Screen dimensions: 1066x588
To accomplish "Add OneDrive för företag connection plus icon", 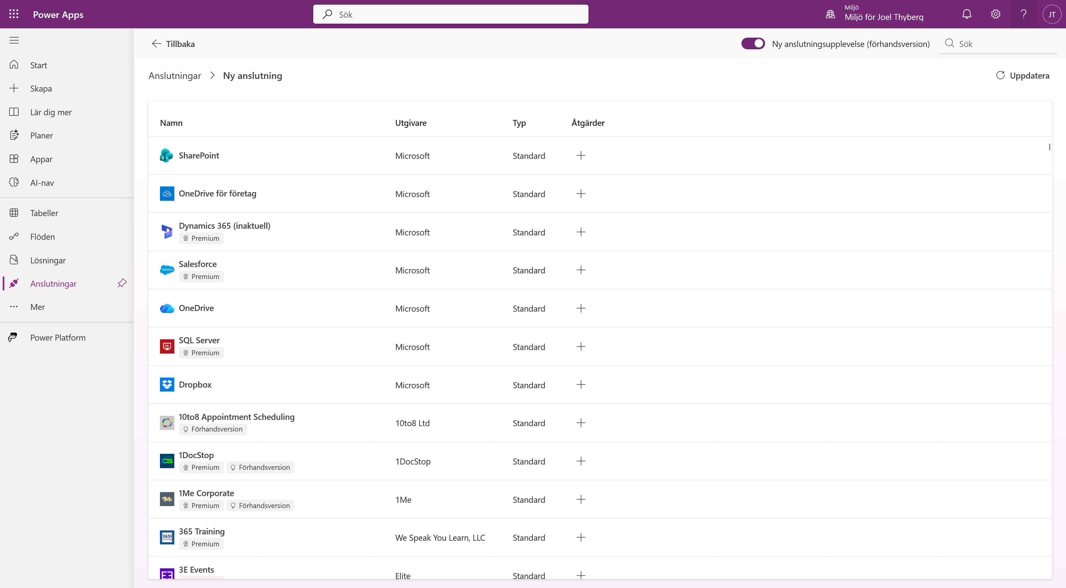I will pyautogui.click(x=581, y=193).
